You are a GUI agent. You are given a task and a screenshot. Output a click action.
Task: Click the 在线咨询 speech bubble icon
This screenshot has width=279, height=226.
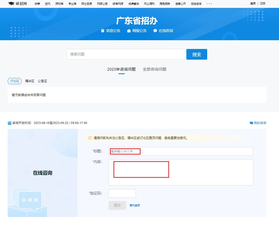pyautogui.click(x=155, y=31)
